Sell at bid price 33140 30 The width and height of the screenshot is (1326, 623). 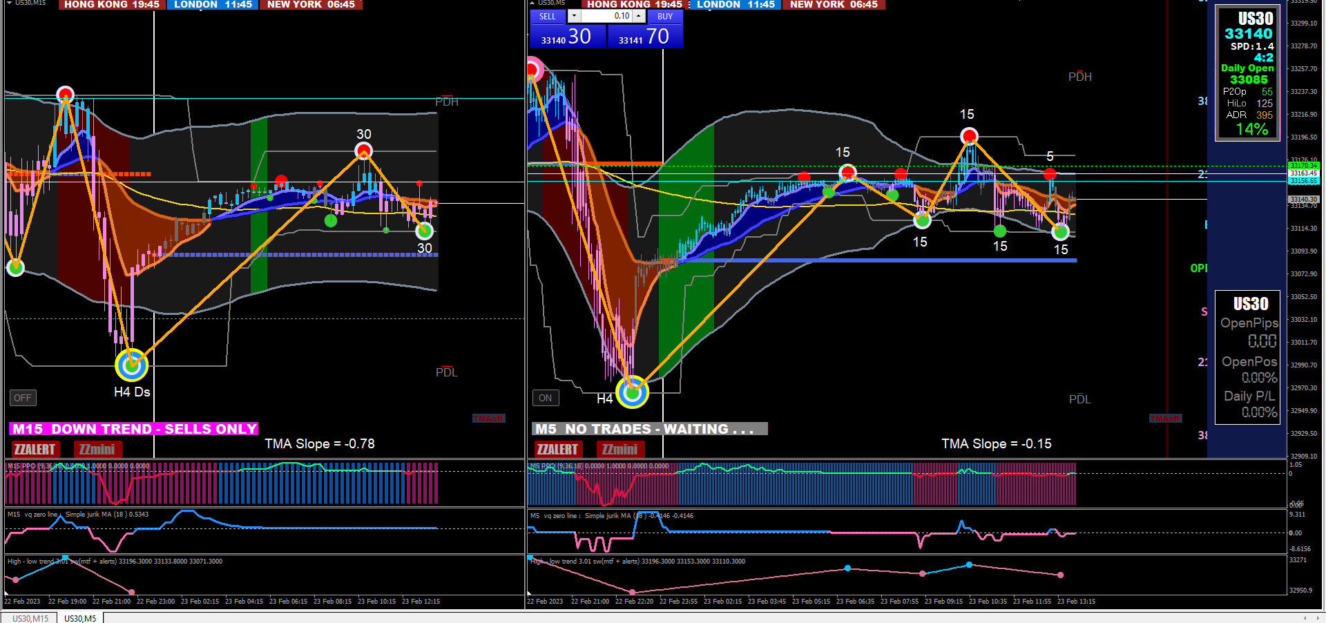point(568,37)
